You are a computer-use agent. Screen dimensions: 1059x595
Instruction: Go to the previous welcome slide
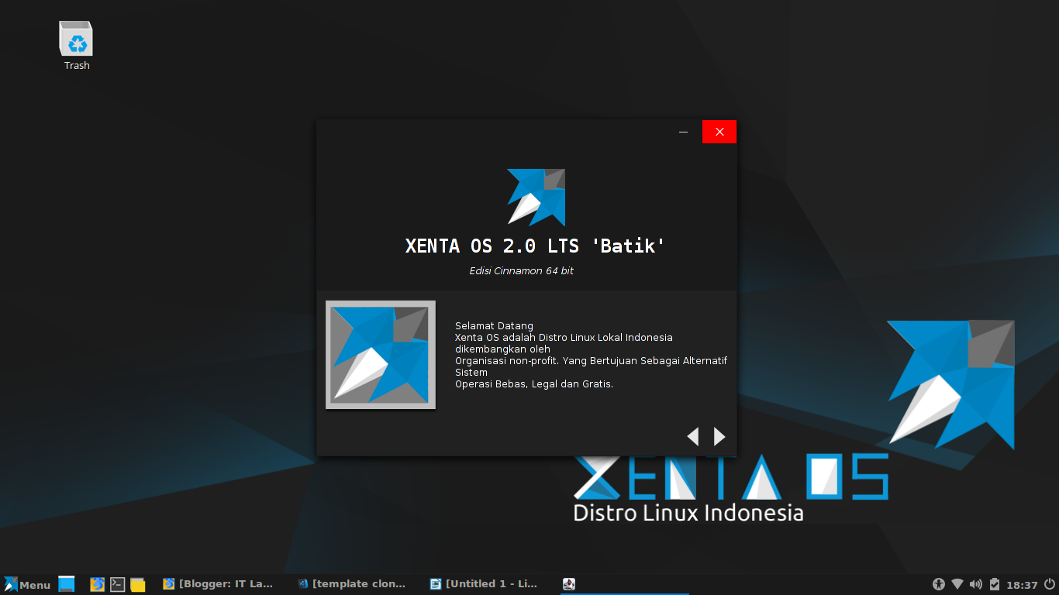click(x=693, y=436)
